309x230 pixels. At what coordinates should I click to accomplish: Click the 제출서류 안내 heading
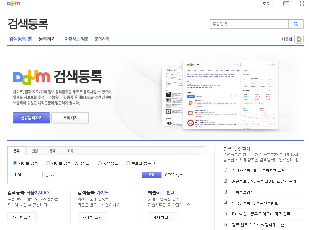tap(161, 192)
